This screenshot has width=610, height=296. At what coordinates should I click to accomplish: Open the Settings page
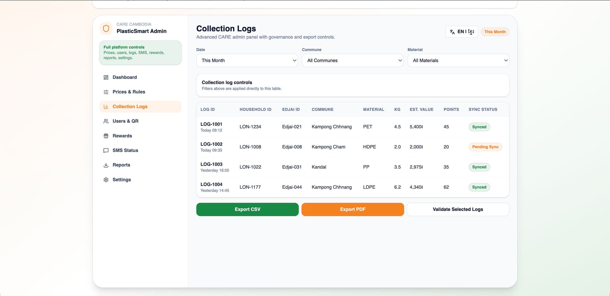pos(140,180)
